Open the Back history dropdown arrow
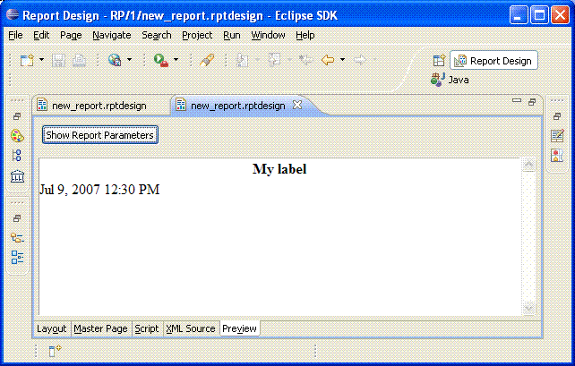 342,59
